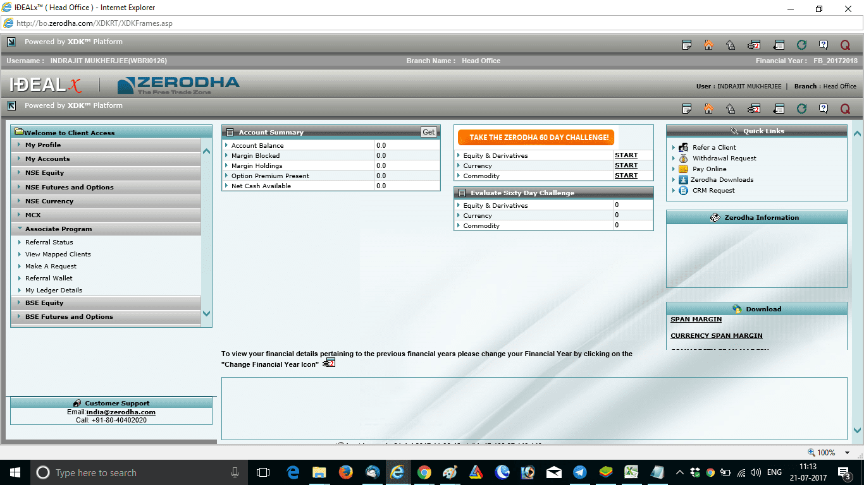Screen dimensions: 864x485
Task: Open the CURRENCY SPAN MARGIN link
Action: tap(717, 336)
